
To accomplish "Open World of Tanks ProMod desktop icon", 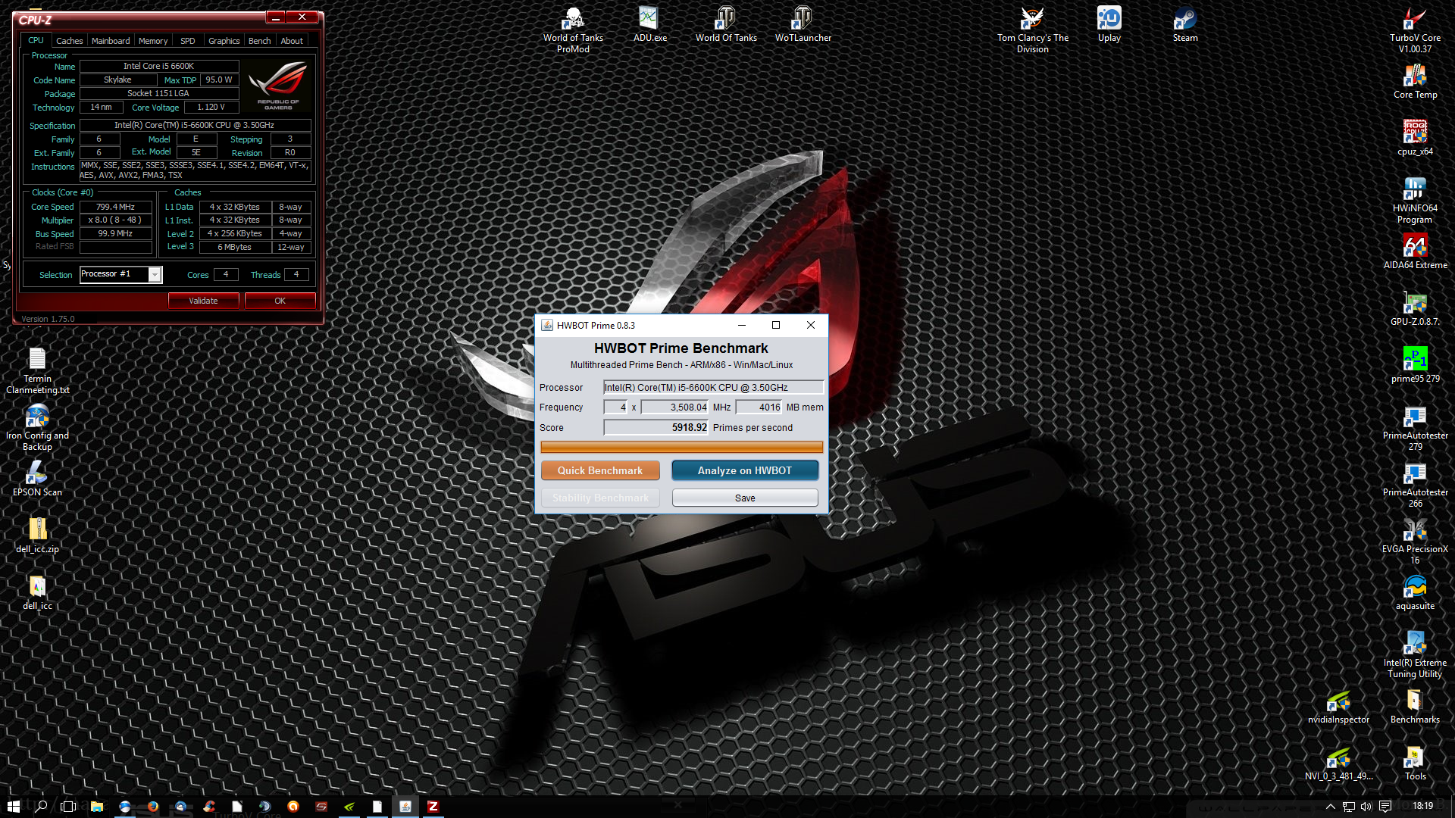I will pos(573,30).
